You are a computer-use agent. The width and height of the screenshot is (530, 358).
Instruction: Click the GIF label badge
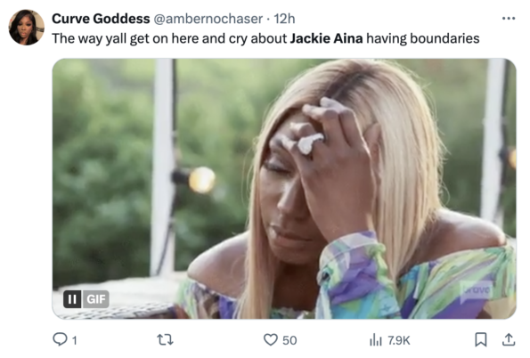[95, 299]
